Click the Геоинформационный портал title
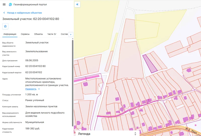The height and width of the screenshot is (136, 201). pyautogui.click(x=30, y=5)
